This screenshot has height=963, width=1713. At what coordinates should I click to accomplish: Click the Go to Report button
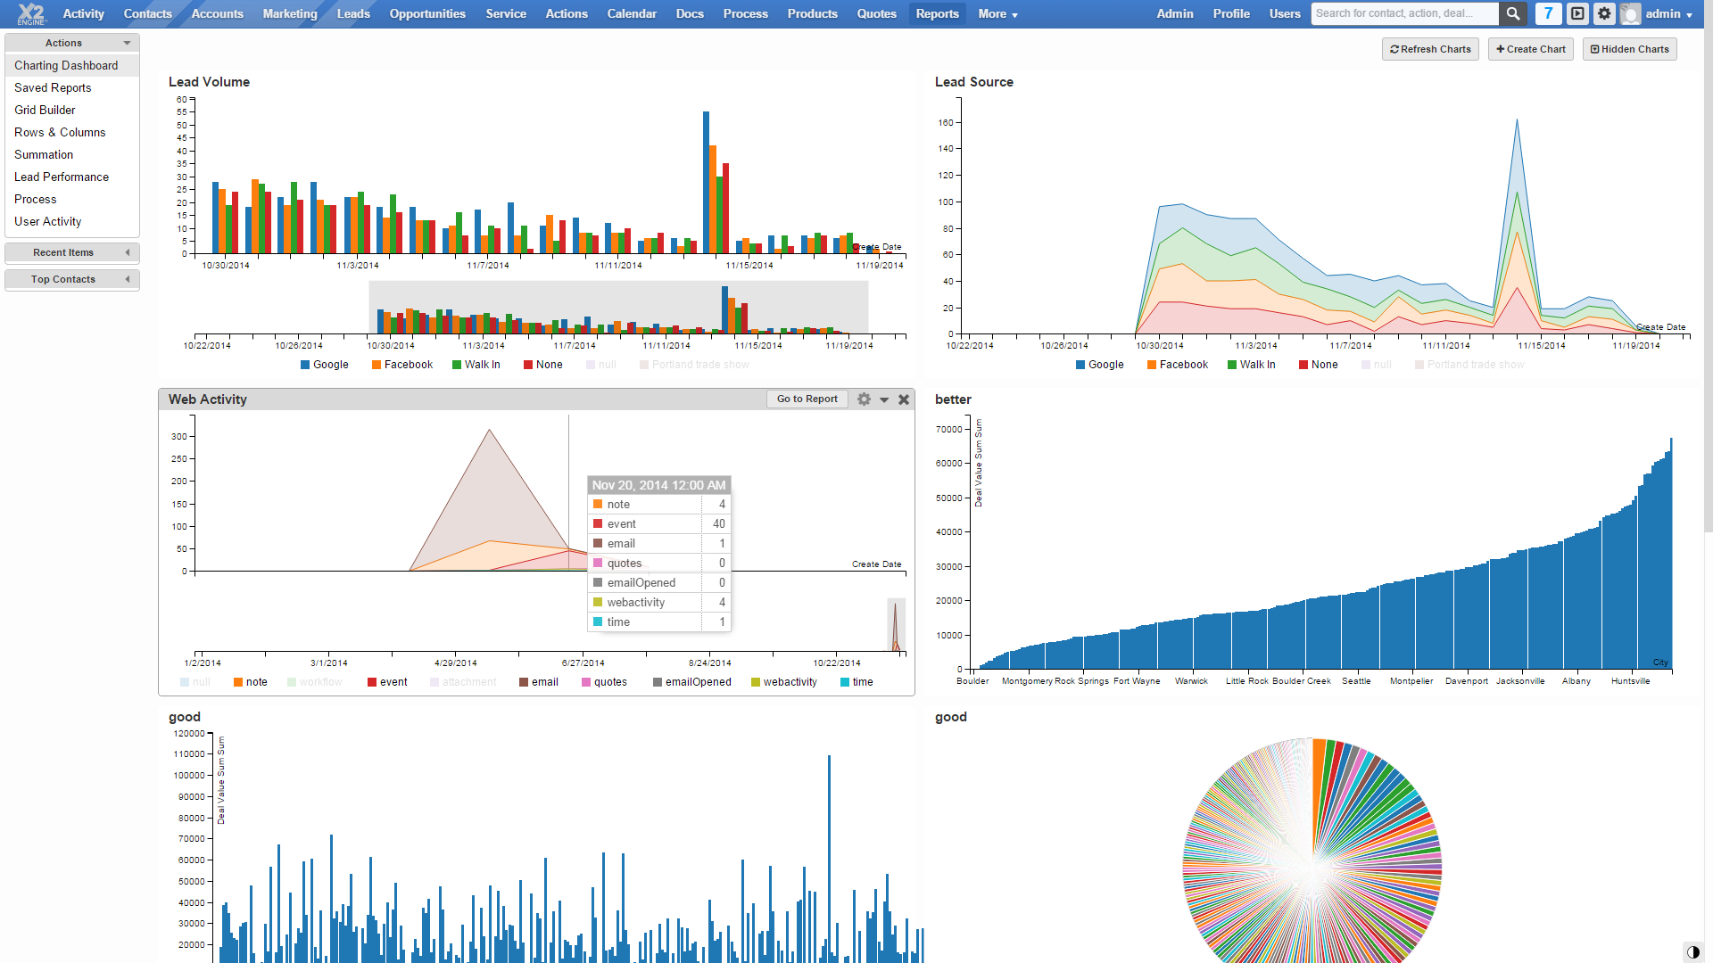(807, 399)
